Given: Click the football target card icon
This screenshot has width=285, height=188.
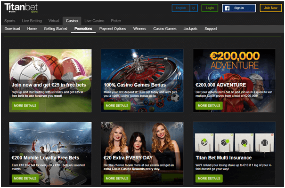Looking at the screenshot, I should pyautogui.click(x=204, y=142).
